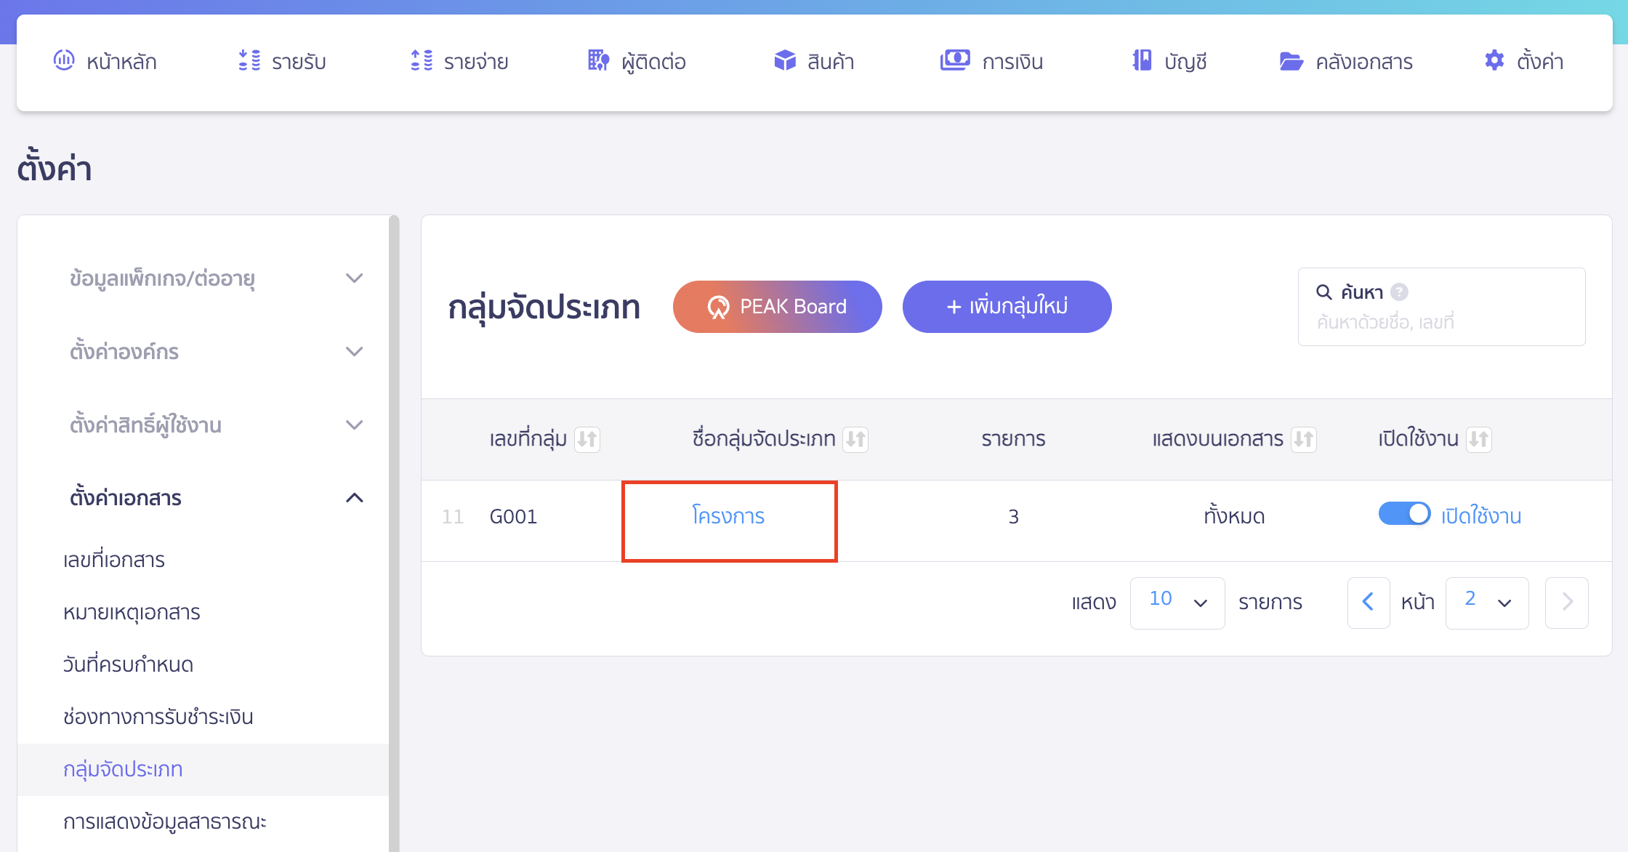Click the sort icon next to เลขที่กลุ่ม
Image resolution: width=1628 pixels, height=852 pixels.
[x=587, y=439]
